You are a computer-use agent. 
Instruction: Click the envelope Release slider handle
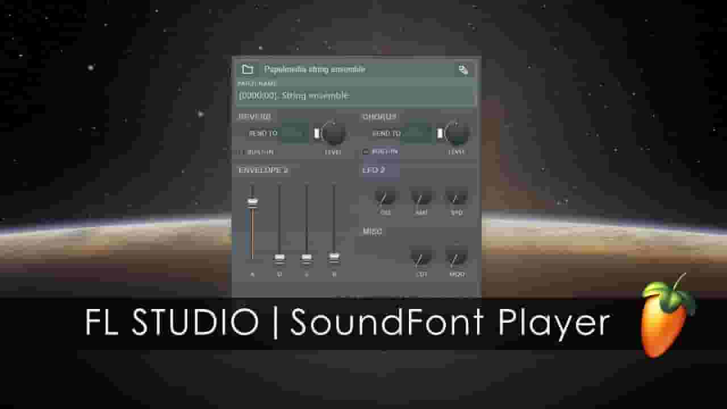pos(334,257)
